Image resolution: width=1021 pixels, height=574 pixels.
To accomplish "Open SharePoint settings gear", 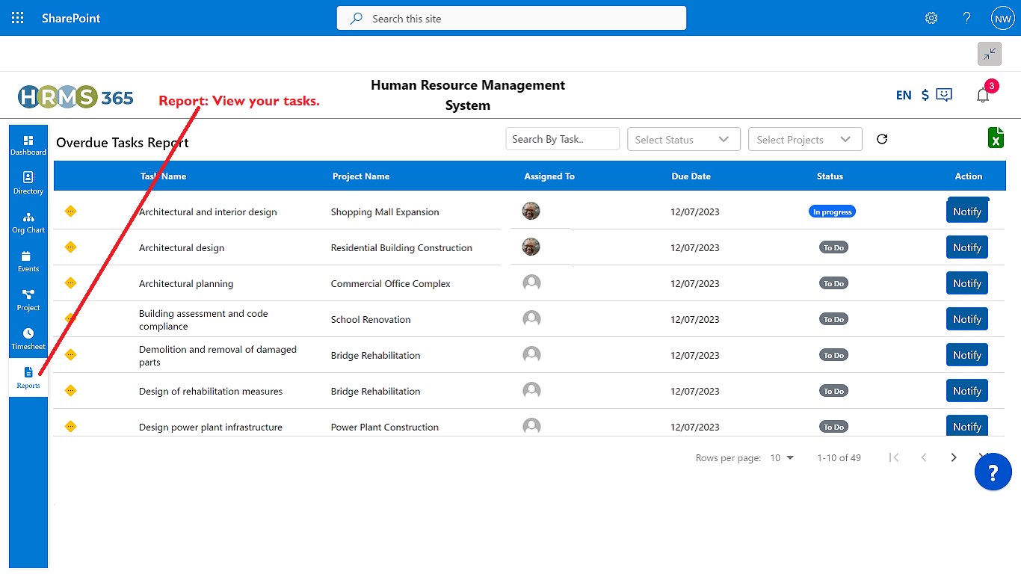I will (x=931, y=18).
